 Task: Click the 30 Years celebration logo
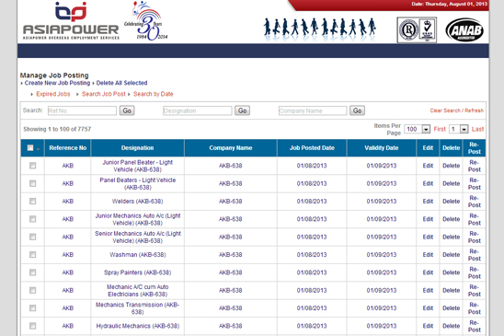click(x=146, y=20)
